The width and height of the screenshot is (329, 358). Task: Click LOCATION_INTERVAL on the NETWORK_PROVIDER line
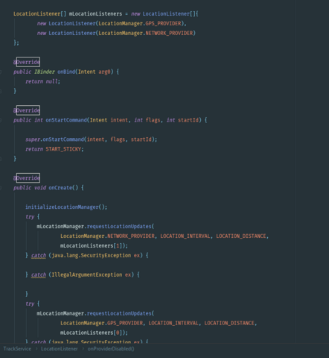pos(185,236)
